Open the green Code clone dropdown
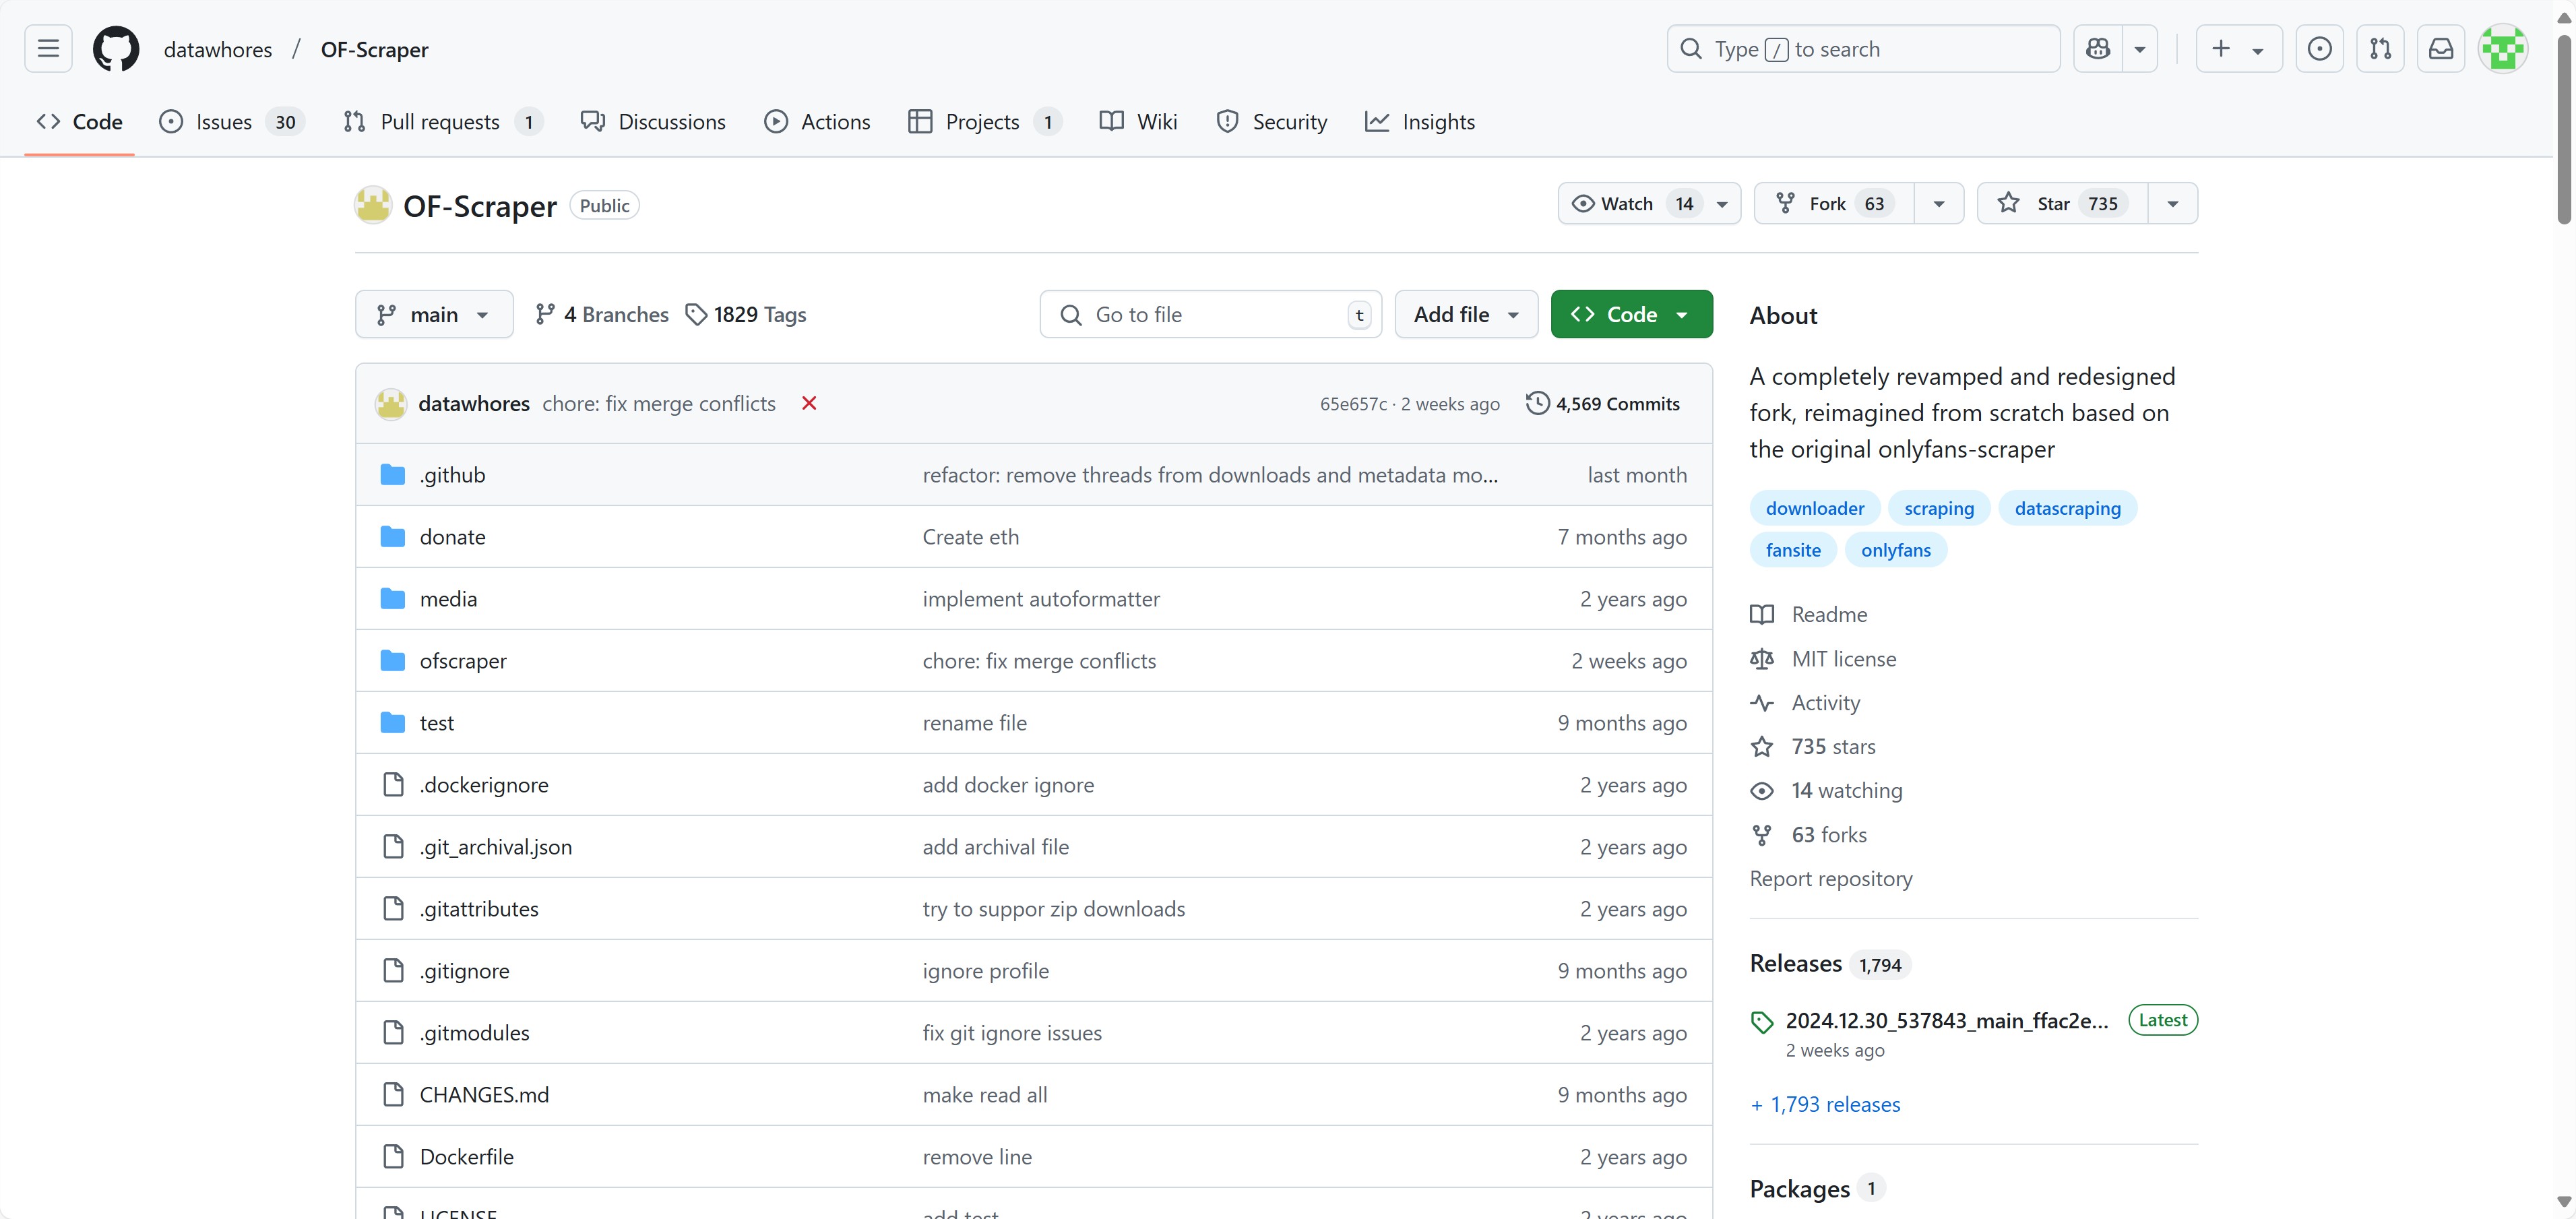The image size is (2576, 1219). point(1632,314)
